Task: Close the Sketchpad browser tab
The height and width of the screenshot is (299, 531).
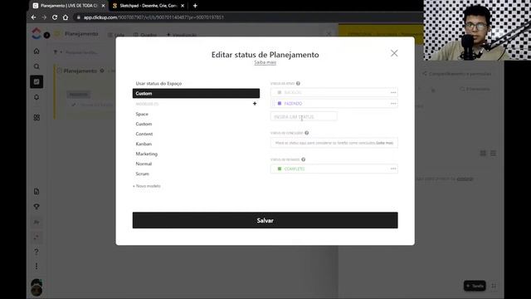Action: (x=183, y=6)
